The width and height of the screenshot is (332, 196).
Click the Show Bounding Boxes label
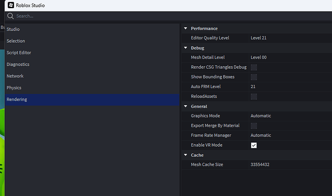[213, 77]
